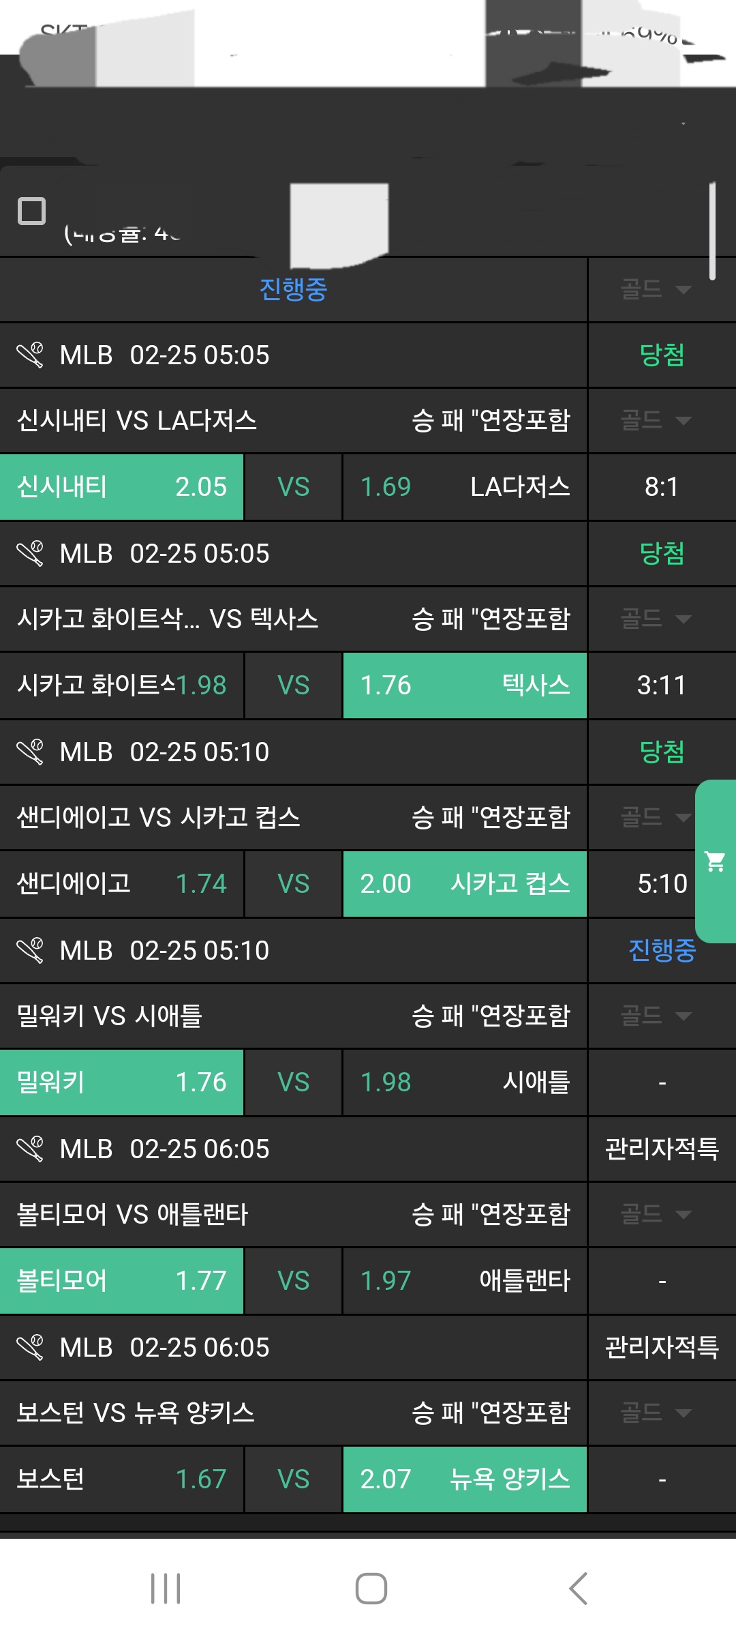Image resolution: width=736 pixels, height=1637 pixels.
Task: Open the top 골드 filter next to 진행중
Action: coord(656,289)
